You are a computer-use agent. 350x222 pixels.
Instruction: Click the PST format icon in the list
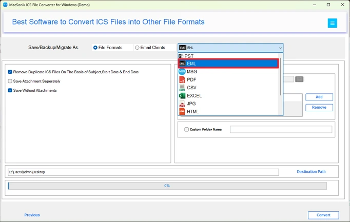click(181, 56)
